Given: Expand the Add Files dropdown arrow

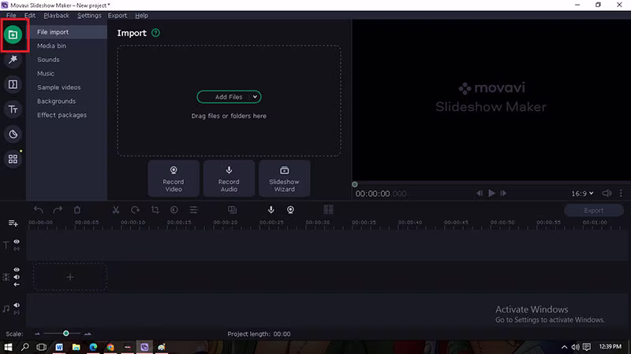Looking at the screenshot, I should tap(255, 97).
